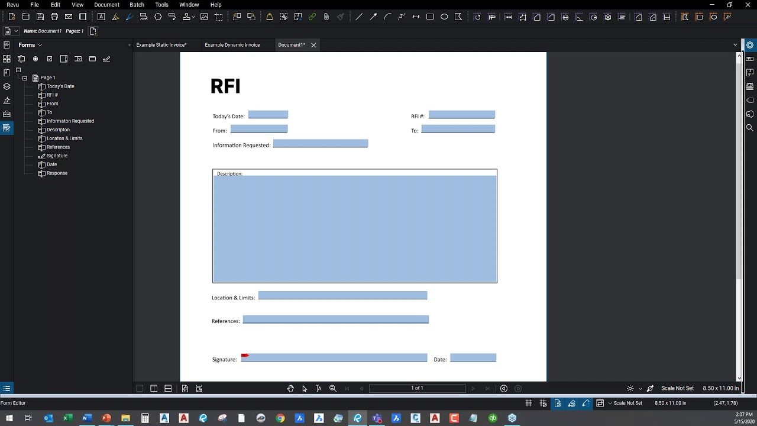
Task: Add a dropdown form field
Action: click(78, 59)
